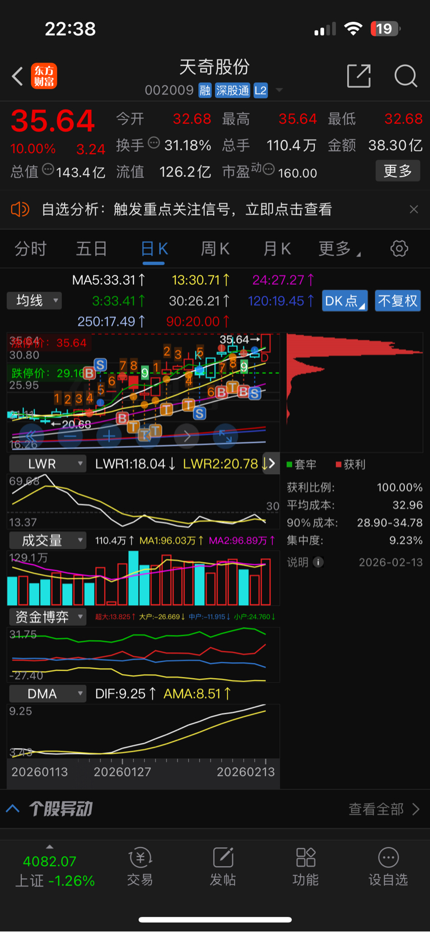This screenshot has width=430, height=932.
Task: Expand the 个股异动 section arrow
Action: 13,809
